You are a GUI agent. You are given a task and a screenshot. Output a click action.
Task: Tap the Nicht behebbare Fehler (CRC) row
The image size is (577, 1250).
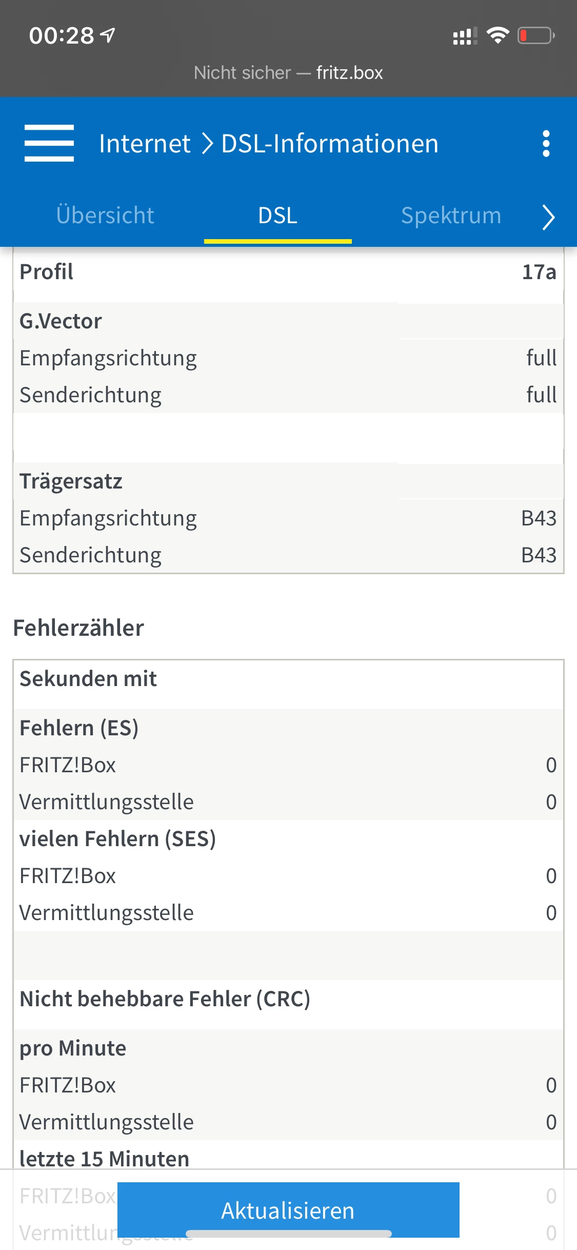(165, 999)
